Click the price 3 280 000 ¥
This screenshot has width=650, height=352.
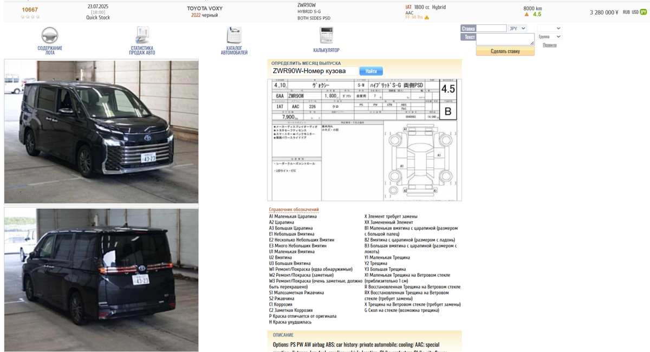coord(604,12)
